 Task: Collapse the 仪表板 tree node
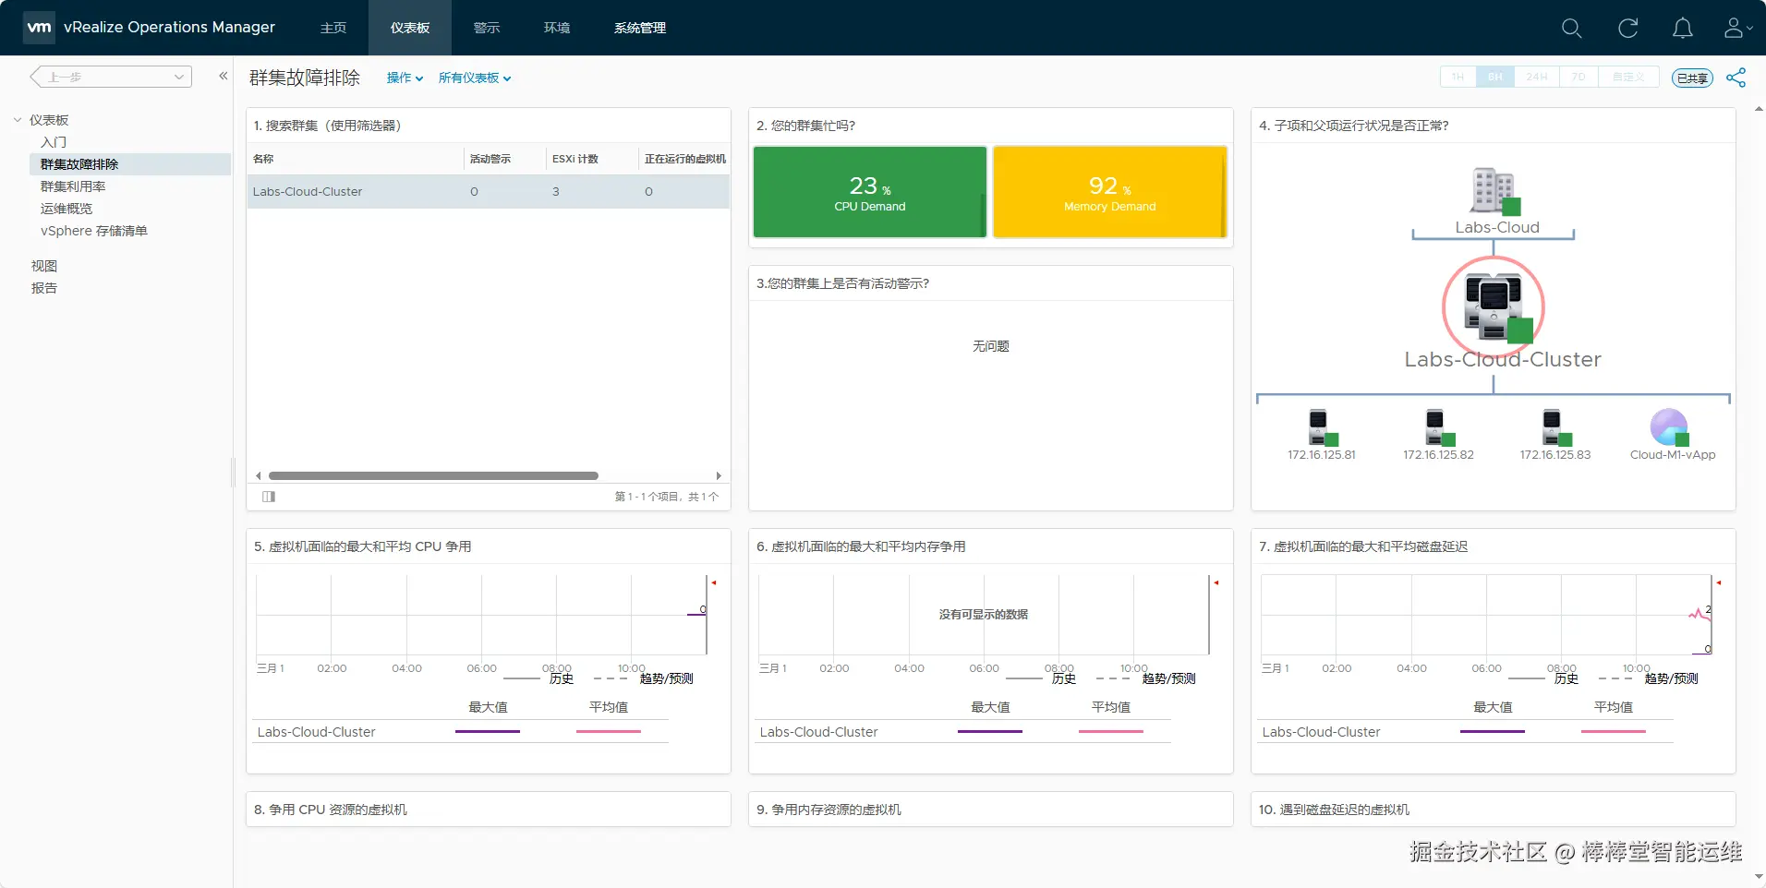(18, 120)
